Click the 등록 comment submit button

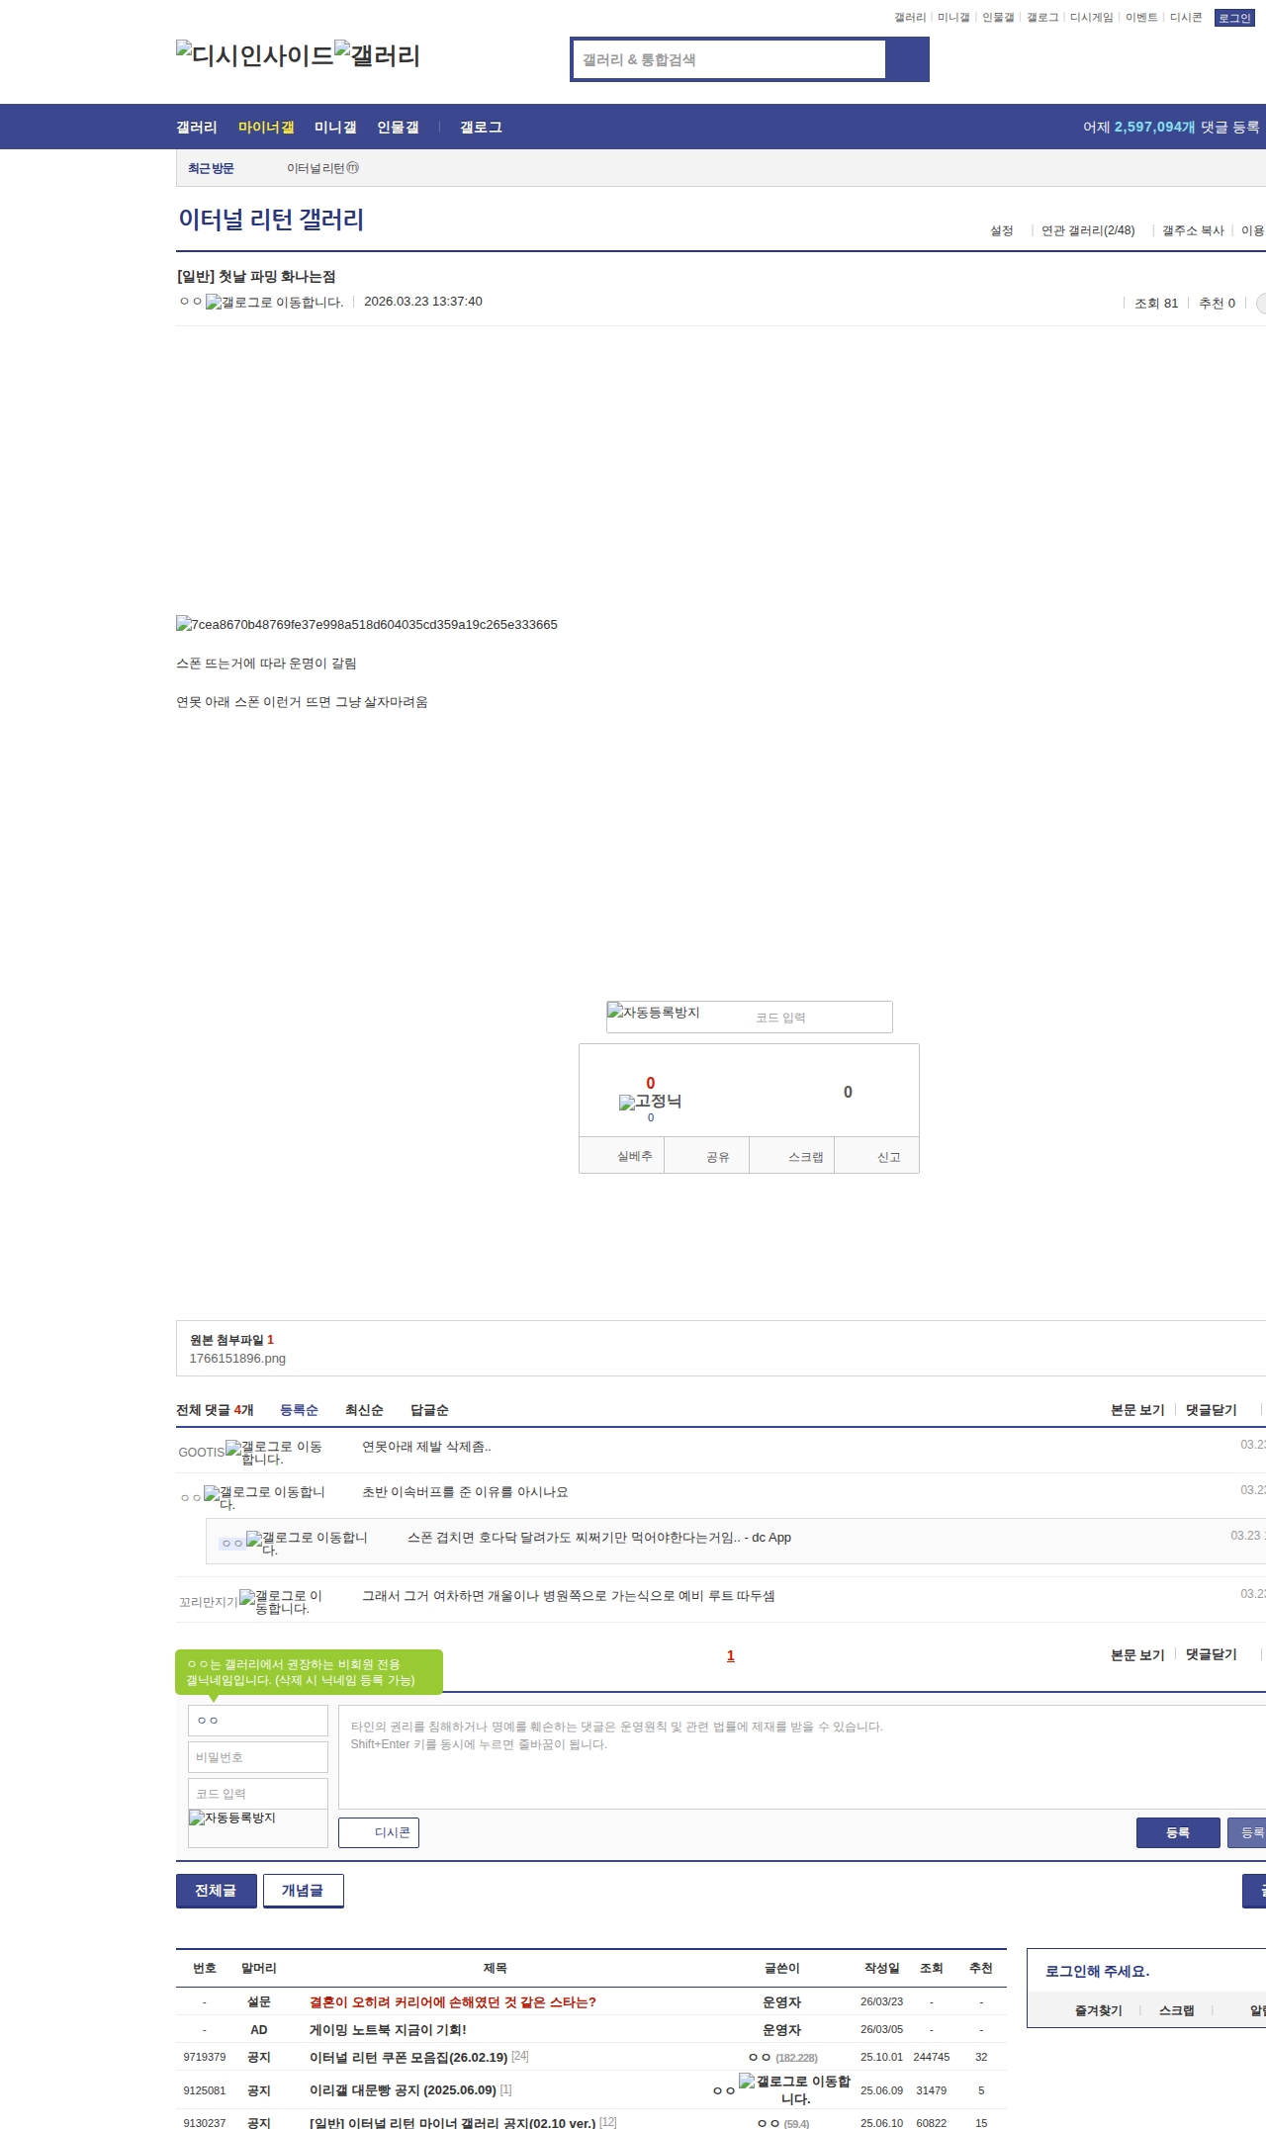[x=1177, y=1832]
